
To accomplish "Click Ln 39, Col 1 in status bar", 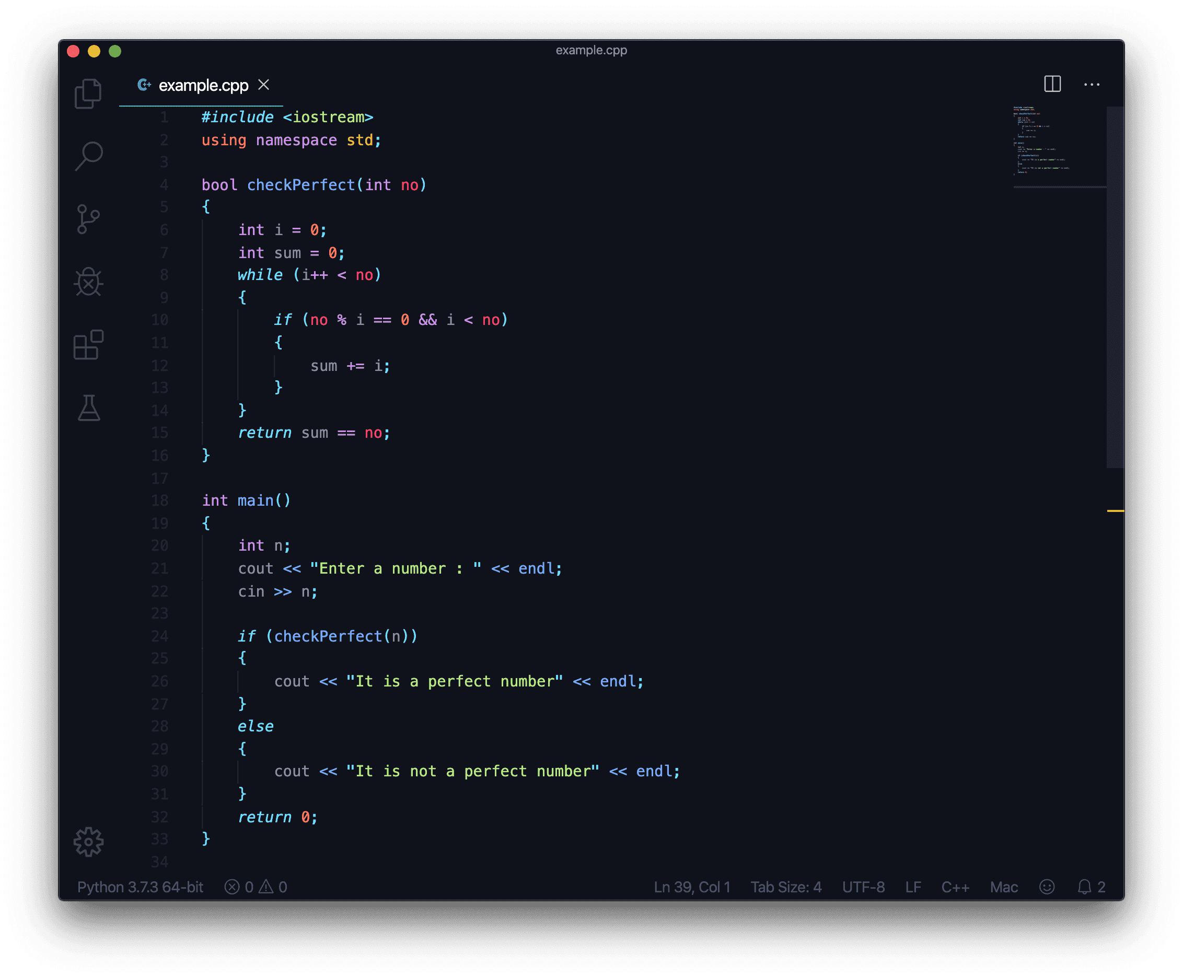I will click(692, 887).
